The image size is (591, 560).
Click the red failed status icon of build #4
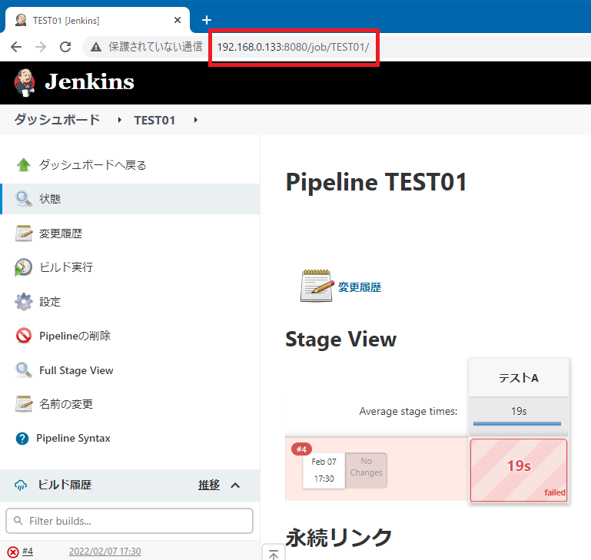click(13, 552)
